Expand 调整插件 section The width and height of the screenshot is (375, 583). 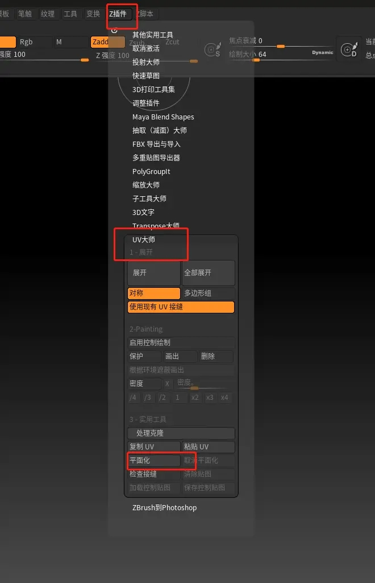146,104
